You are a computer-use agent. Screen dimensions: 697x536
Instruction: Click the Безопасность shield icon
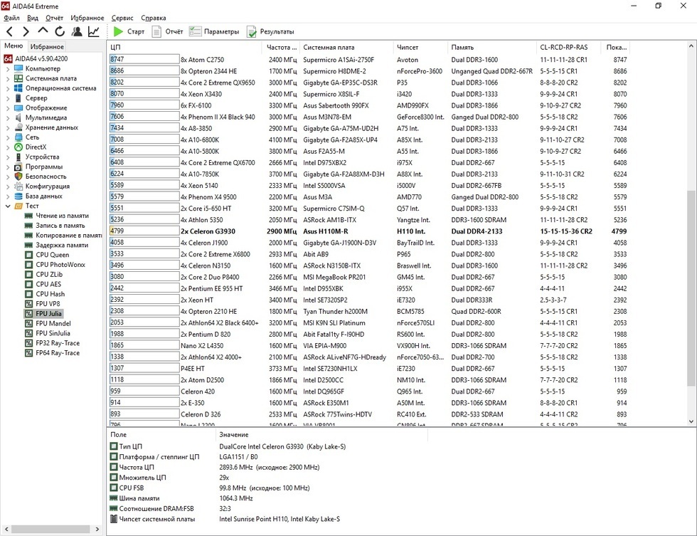pos(18,176)
